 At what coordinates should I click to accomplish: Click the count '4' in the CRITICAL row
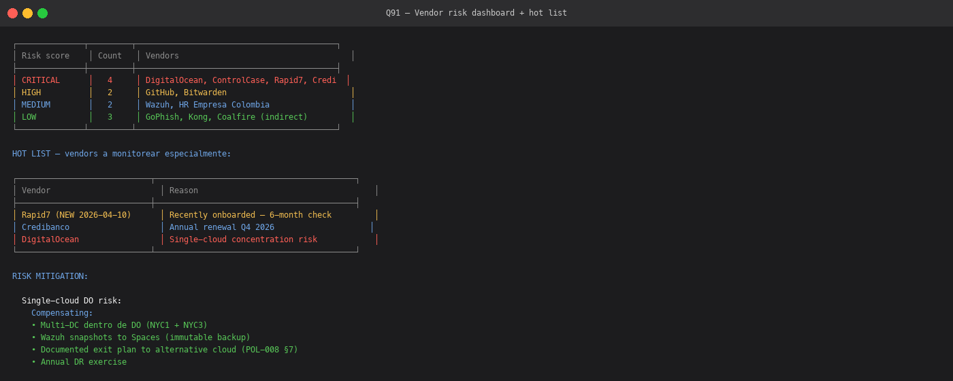coord(110,80)
